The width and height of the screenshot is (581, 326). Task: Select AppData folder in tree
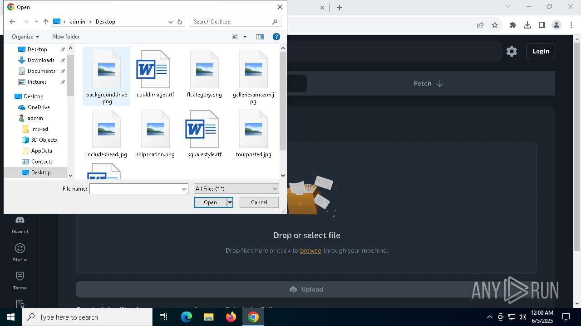pyautogui.click(x=41, y=151)
